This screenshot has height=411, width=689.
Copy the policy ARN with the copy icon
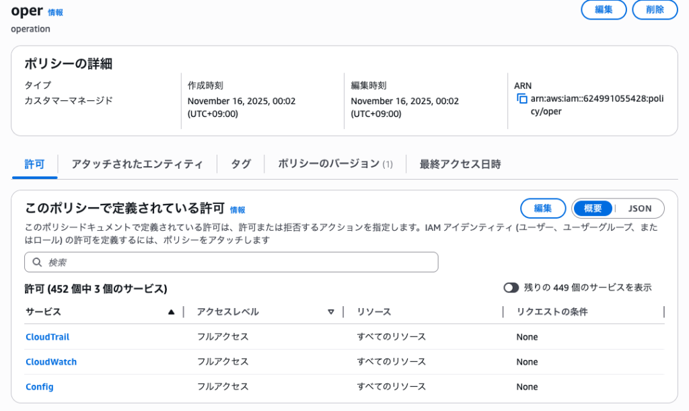[x=522, y=99]
